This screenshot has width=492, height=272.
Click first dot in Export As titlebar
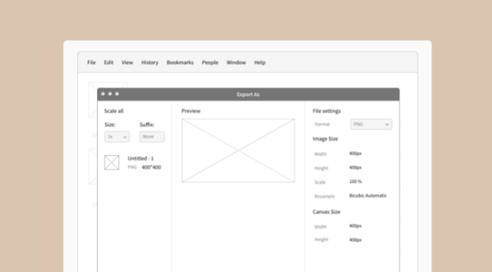103,94
